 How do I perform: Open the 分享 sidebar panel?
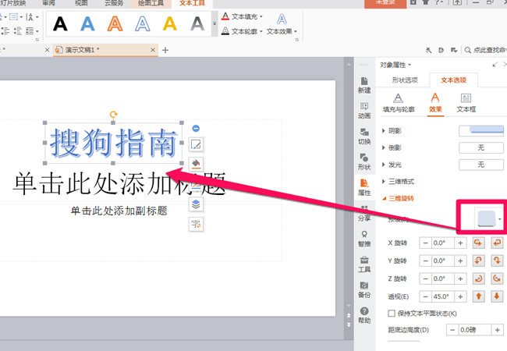tap(364, 213)
